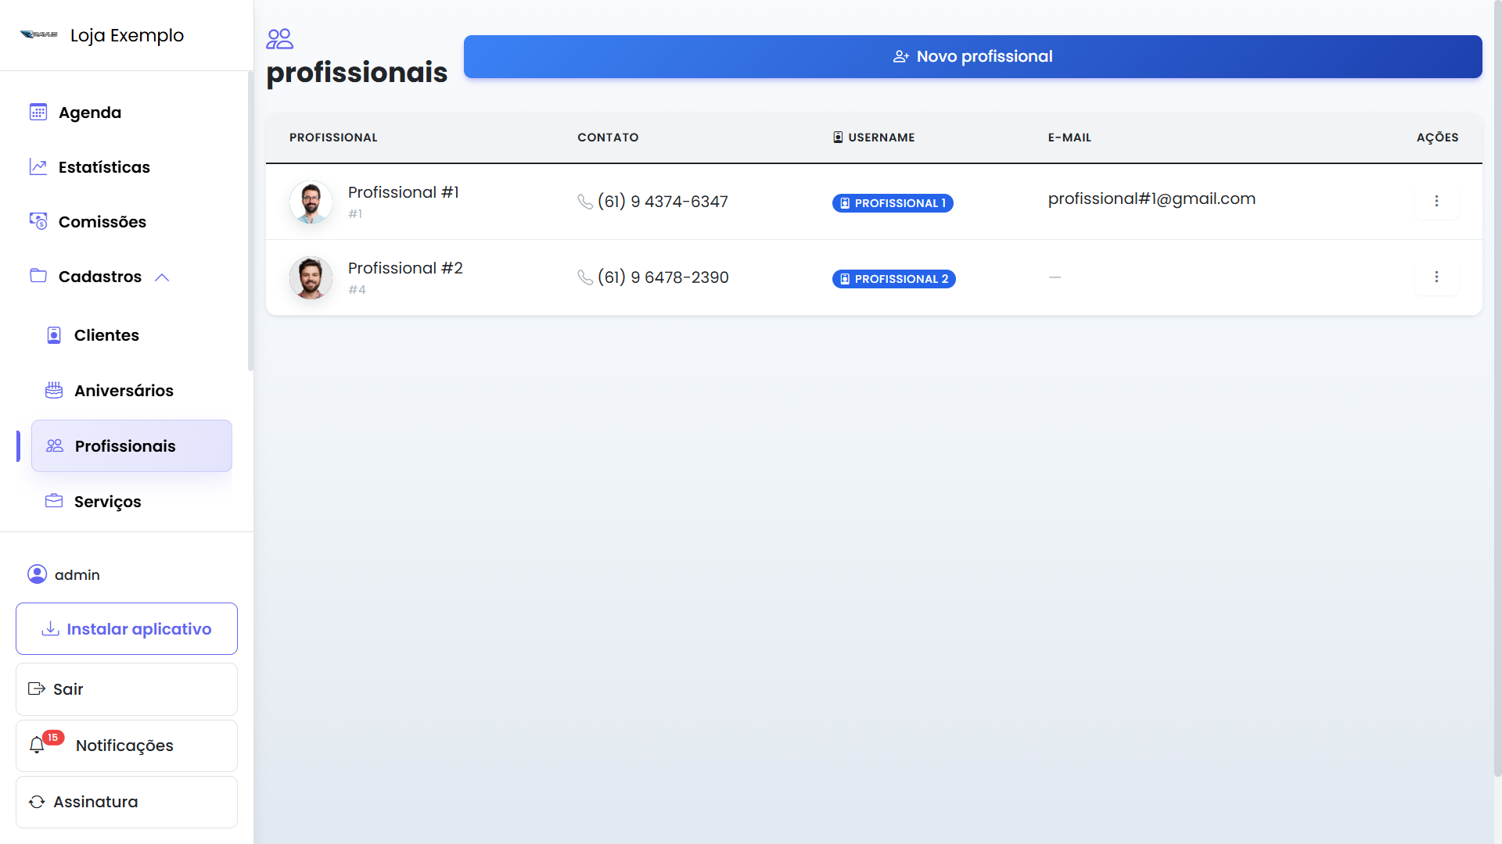Click the Clientes contact icon
The height and width of the screenshot is (844, 1502).
(54, 335)
